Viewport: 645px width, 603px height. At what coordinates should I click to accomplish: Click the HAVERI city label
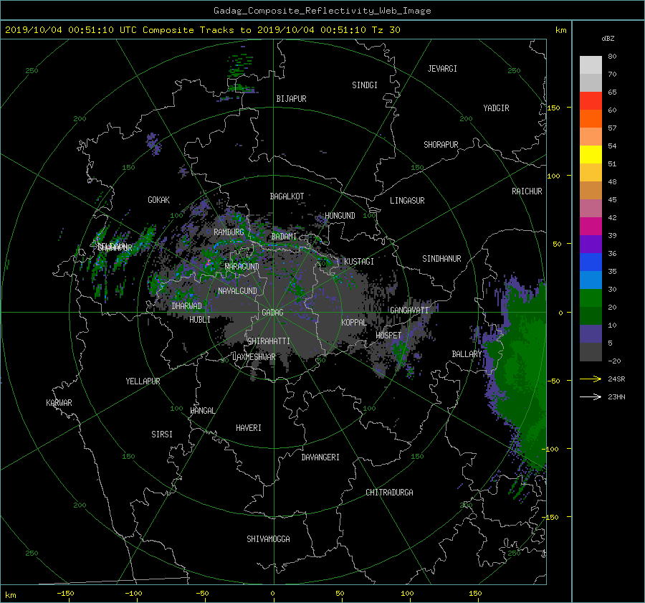(x=249, y=427)
